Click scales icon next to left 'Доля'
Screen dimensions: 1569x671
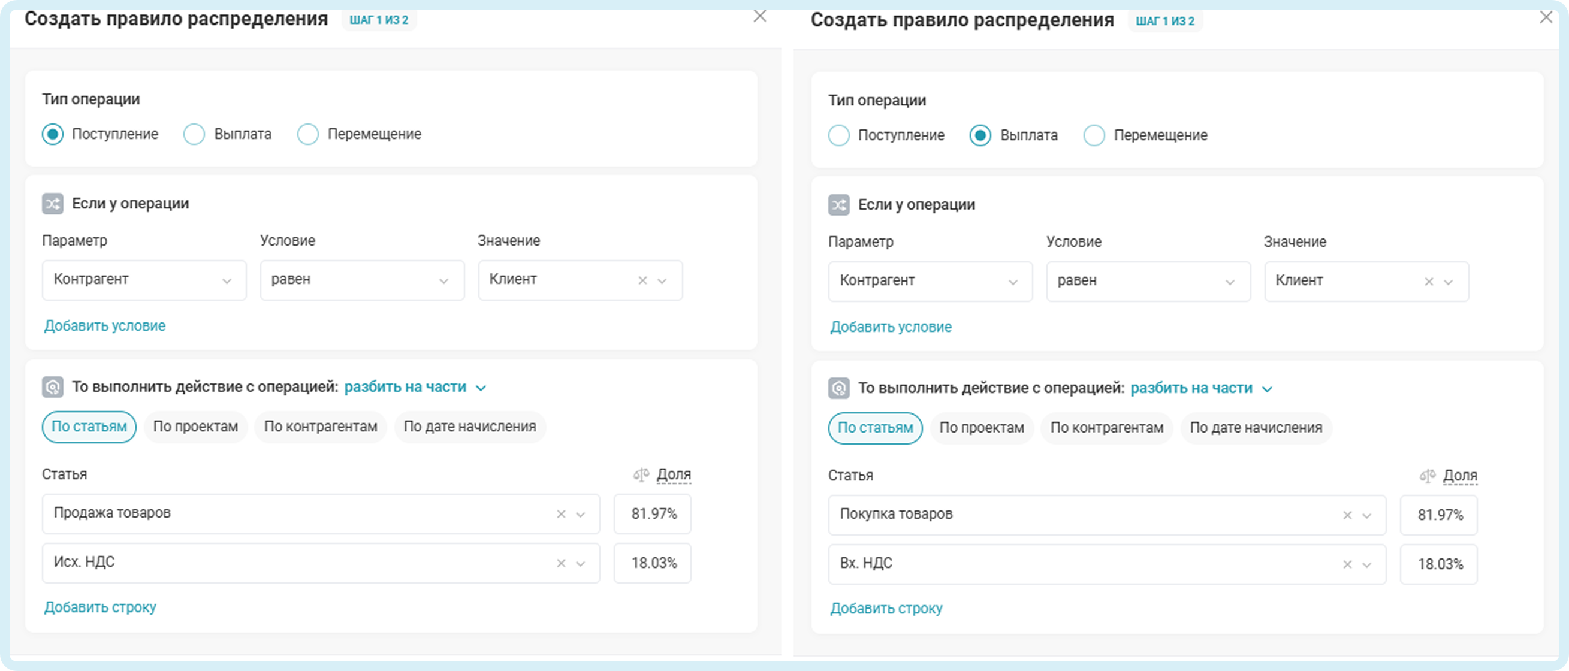tap(641, 474)
